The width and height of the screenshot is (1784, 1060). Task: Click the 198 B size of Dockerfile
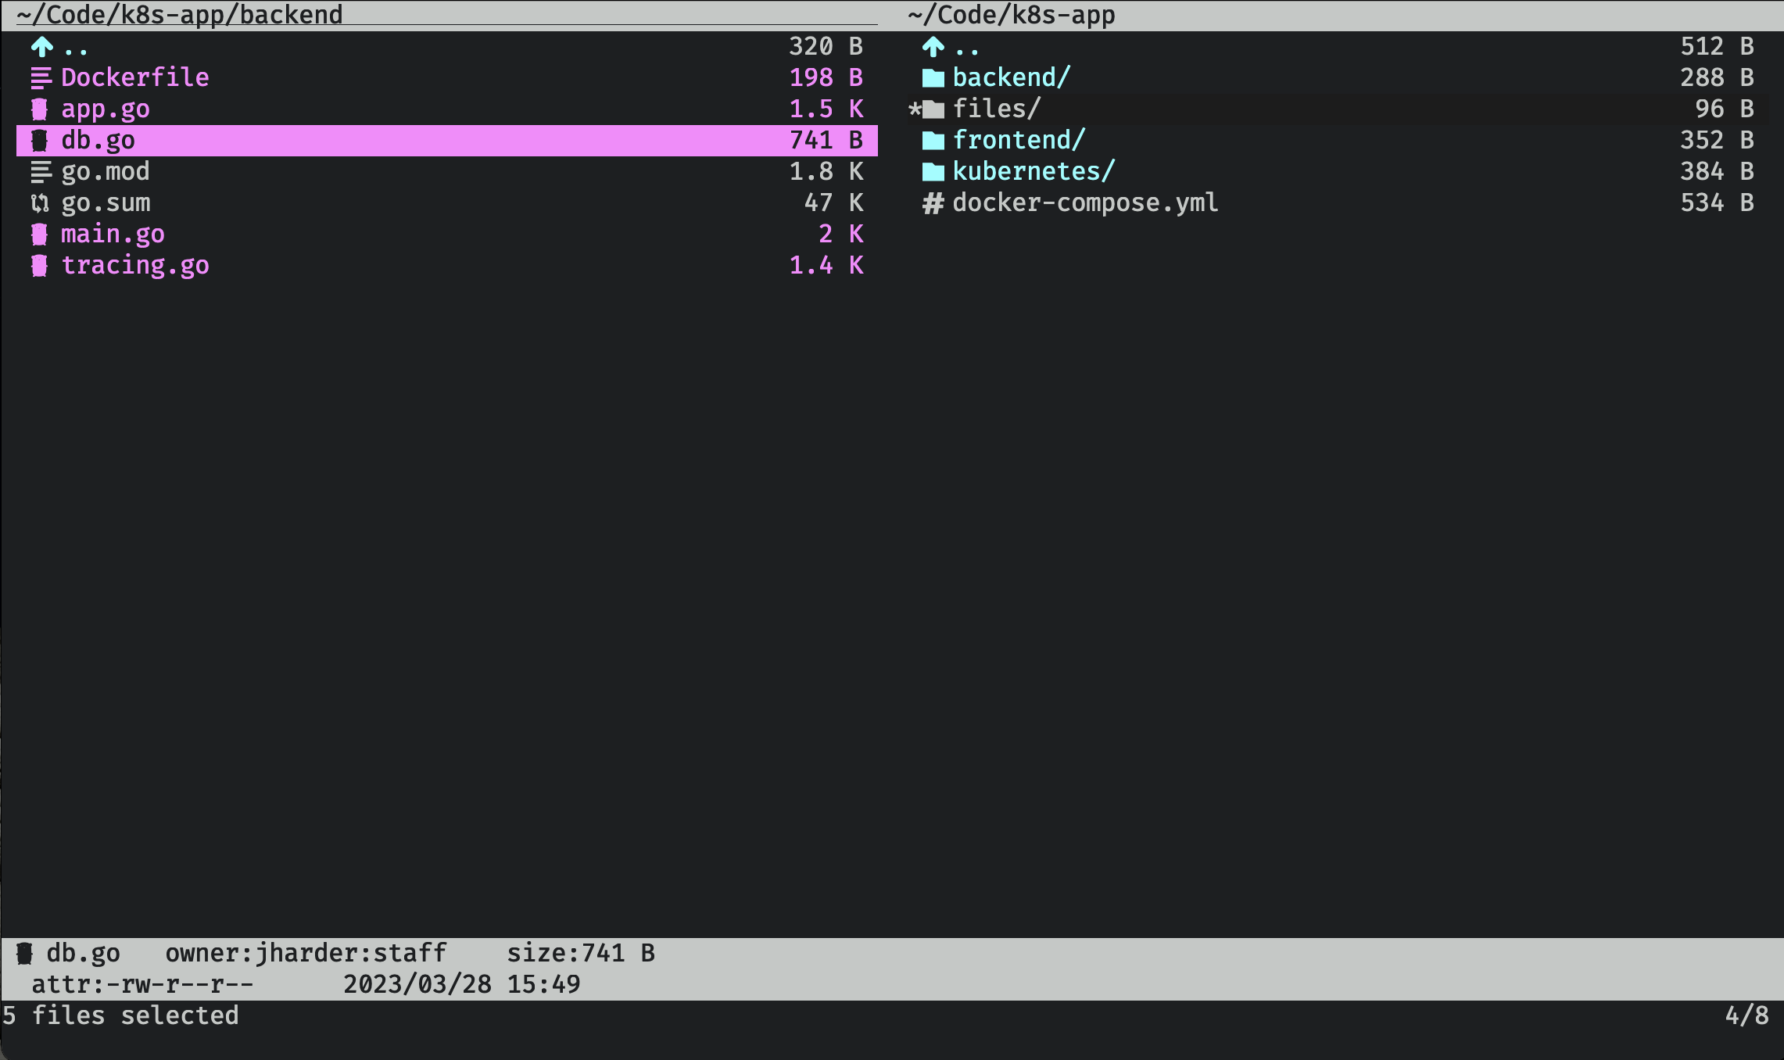[x=826, y=77]
